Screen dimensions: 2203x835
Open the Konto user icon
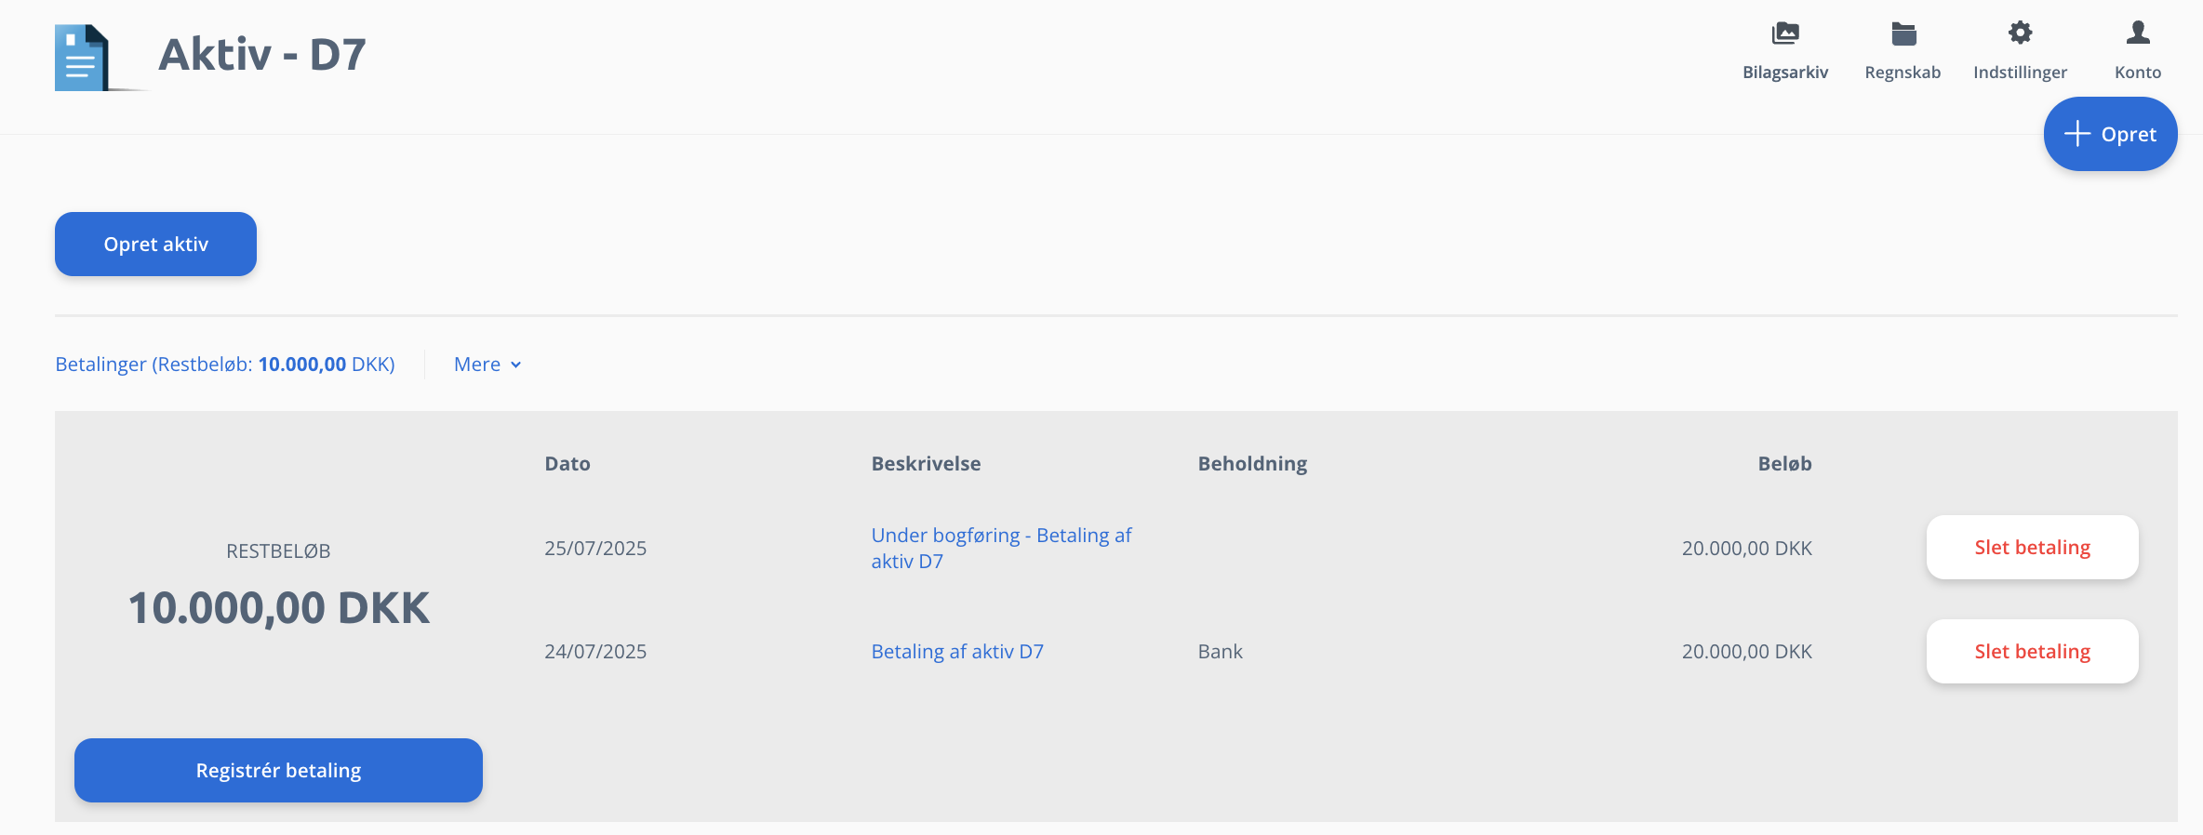pyautogui.click(x=2138, y=33)
